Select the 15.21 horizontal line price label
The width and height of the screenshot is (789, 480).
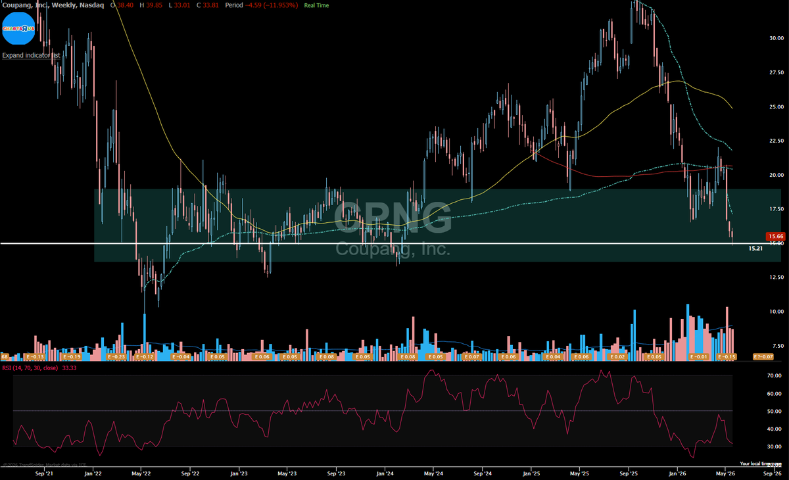coord(755,249)
